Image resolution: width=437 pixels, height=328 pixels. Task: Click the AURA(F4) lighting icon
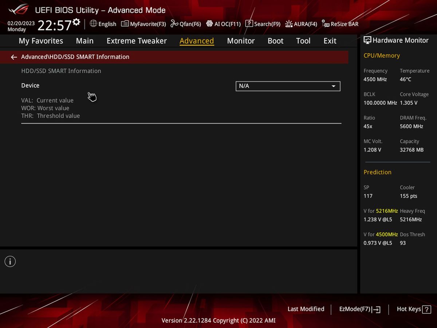(289, 24)
